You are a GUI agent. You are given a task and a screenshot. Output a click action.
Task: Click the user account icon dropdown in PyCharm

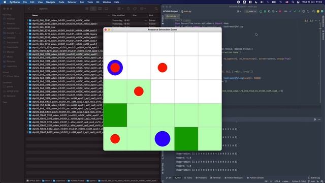(x=239, y=11)
